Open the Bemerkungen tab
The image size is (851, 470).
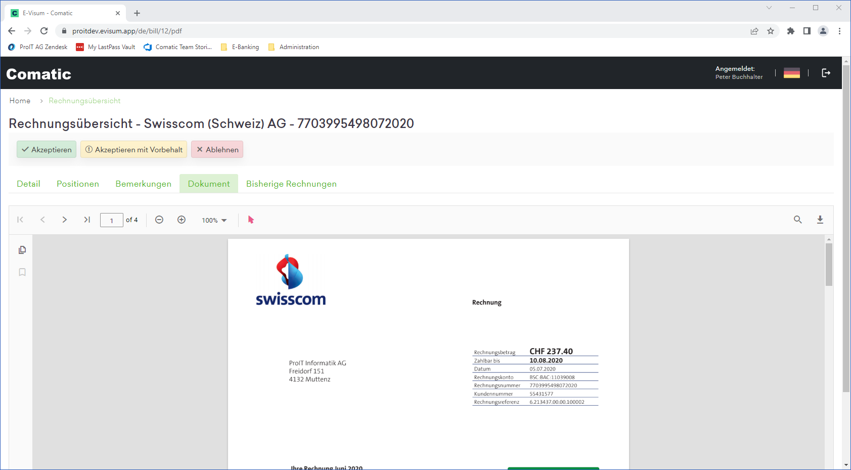pos(144,184)
